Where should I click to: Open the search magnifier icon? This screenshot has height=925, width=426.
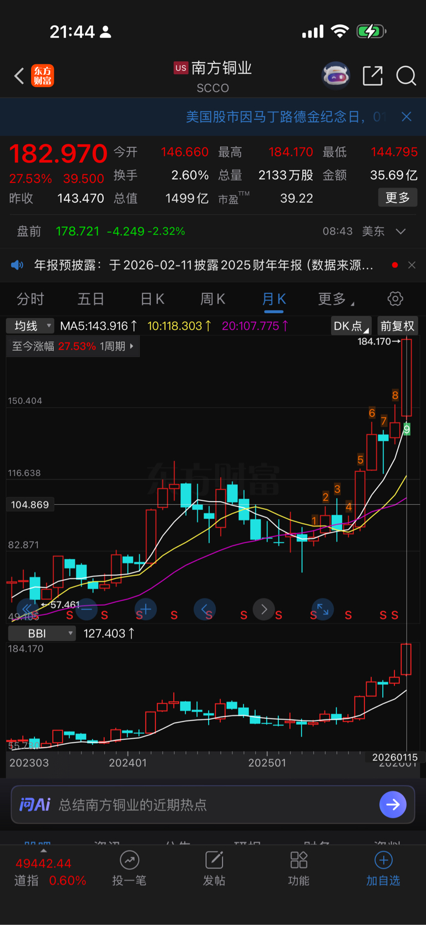pyautogui.click(x=406, y=76)
